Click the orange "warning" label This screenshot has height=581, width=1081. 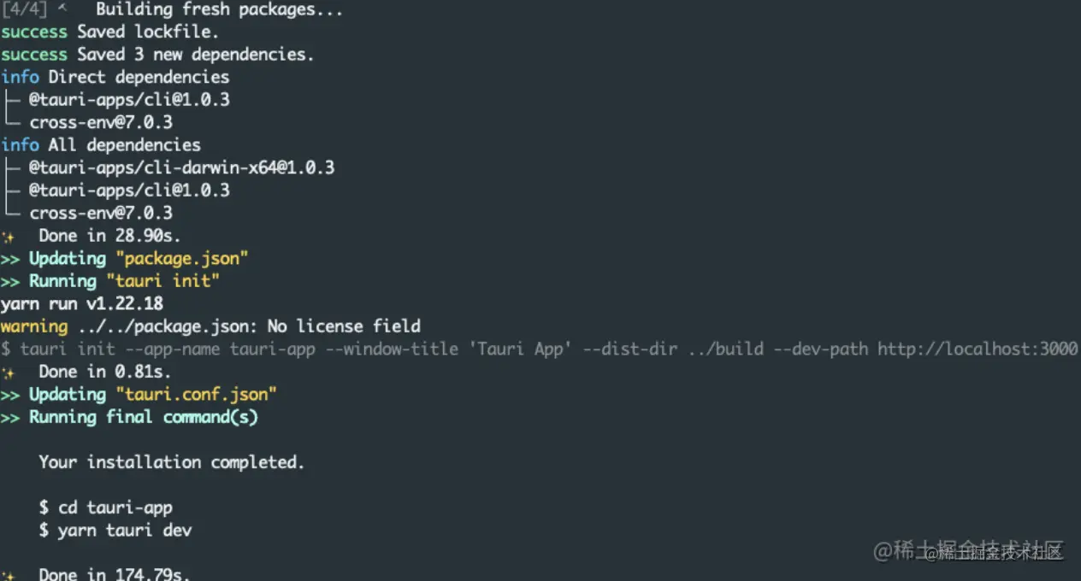[33, 326]
